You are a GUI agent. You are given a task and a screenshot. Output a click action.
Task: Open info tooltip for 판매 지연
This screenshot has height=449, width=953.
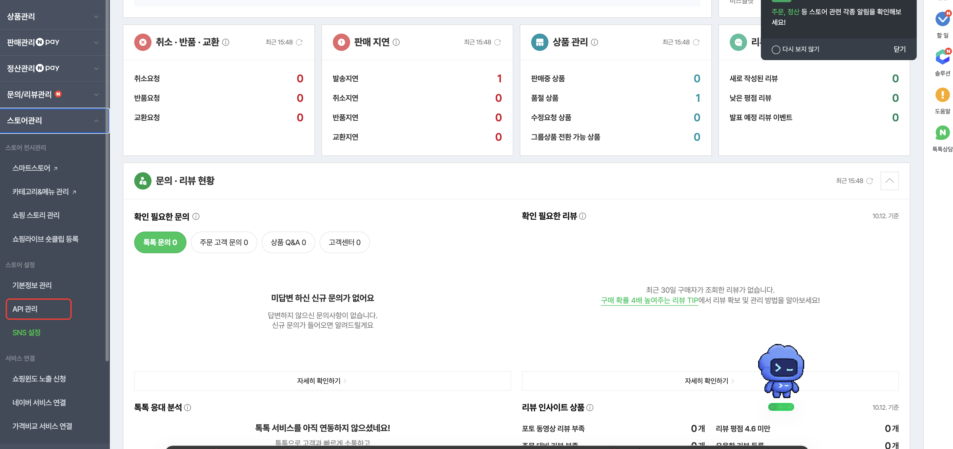(x=396, y=42)
